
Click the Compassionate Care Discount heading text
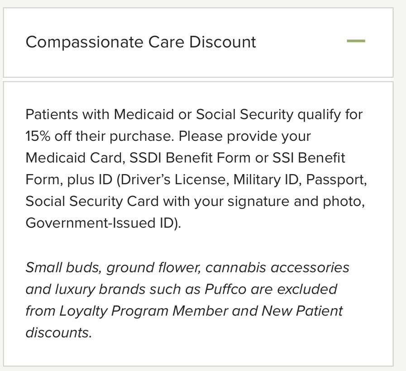coord(141,42)
